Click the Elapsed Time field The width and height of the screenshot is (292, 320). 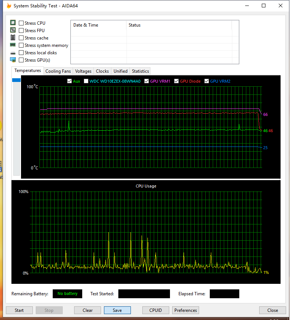coord(224,294)
